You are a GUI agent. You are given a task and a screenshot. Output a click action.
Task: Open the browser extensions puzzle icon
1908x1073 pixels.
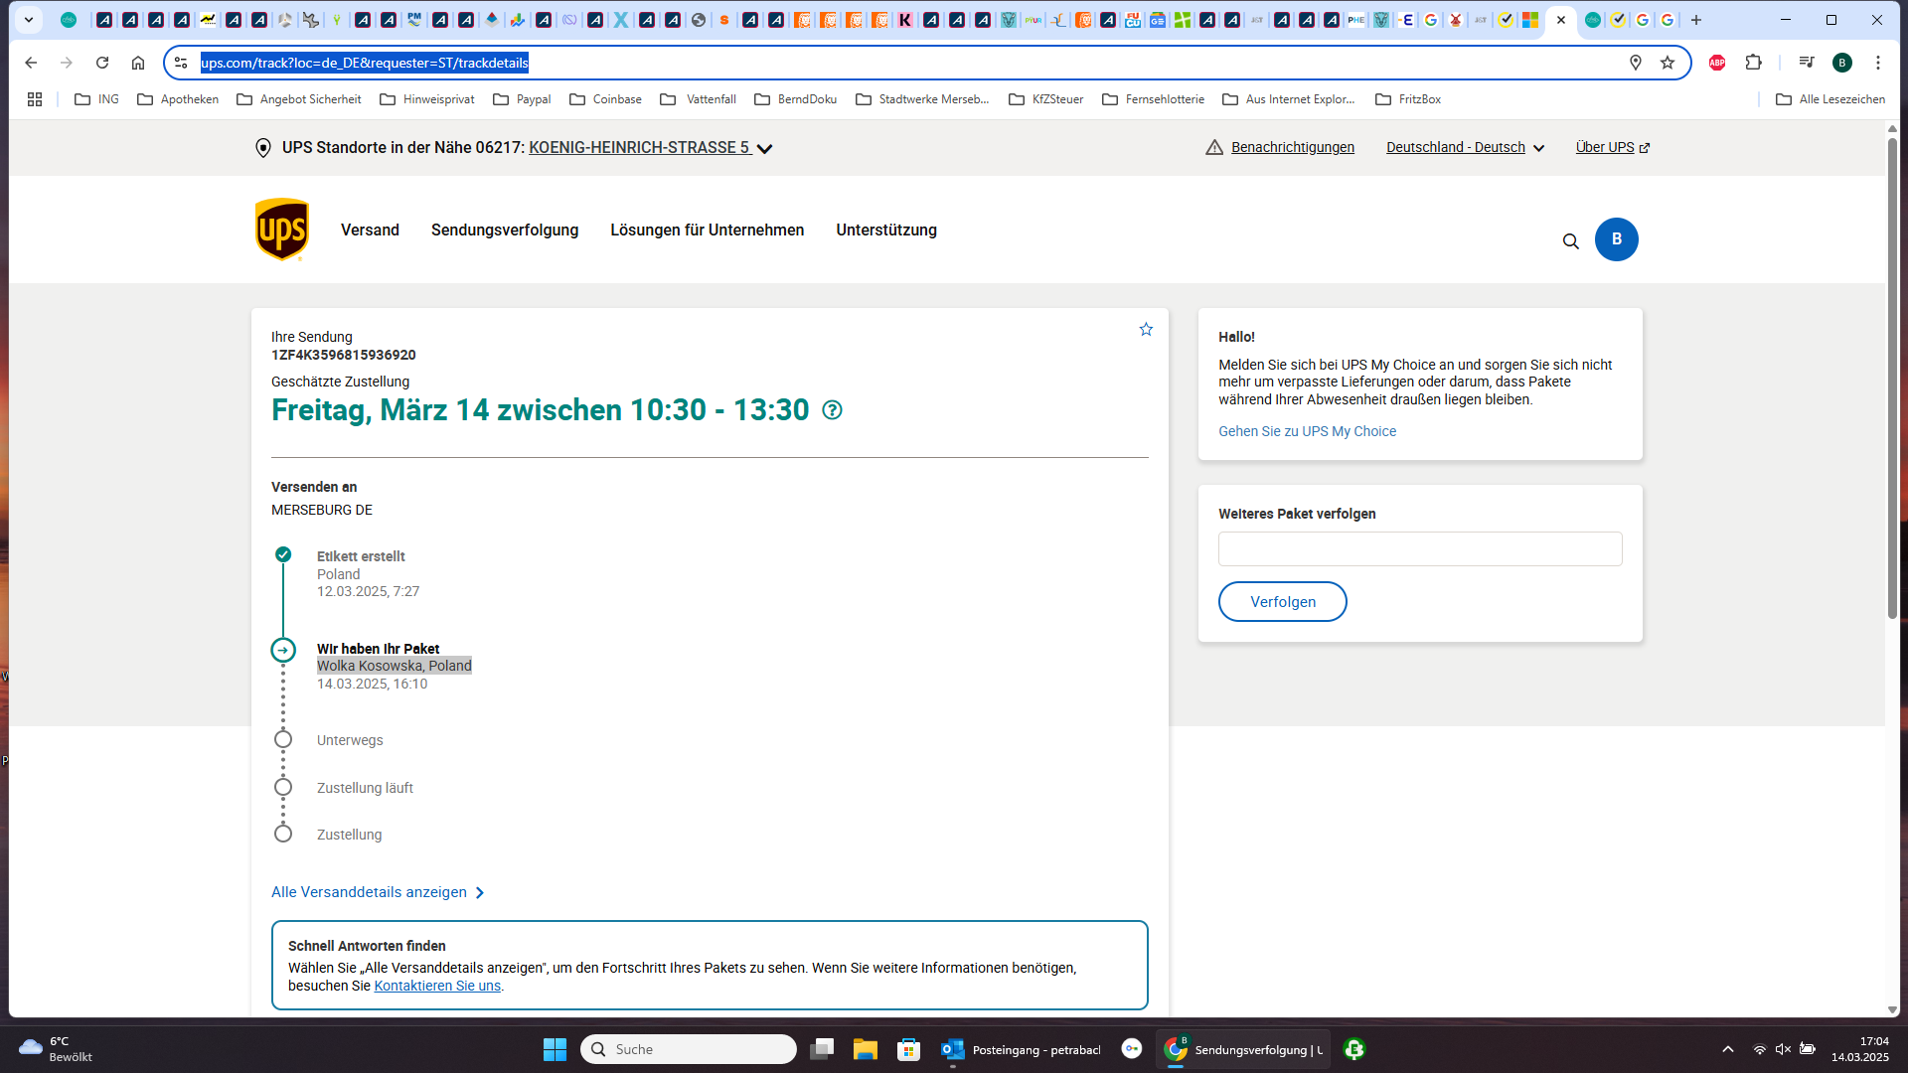pyautogui.click(x=1753, y=63)
